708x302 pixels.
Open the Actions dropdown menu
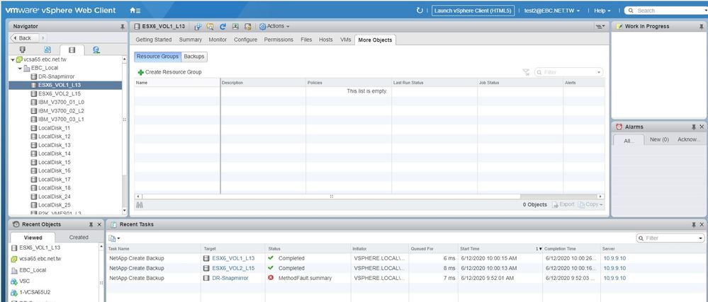(x=275, y=26)
